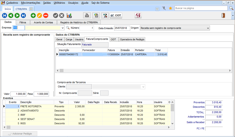The image size is (235, 137).
Task: Click the next record arrow
Action: pos(17,16)
